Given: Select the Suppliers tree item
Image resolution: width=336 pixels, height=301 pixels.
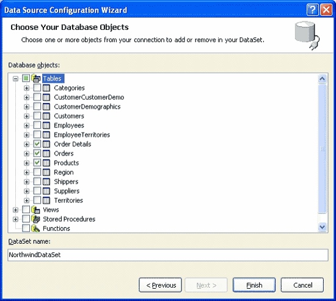Looking at the screenshot, I should click(67, 191).
